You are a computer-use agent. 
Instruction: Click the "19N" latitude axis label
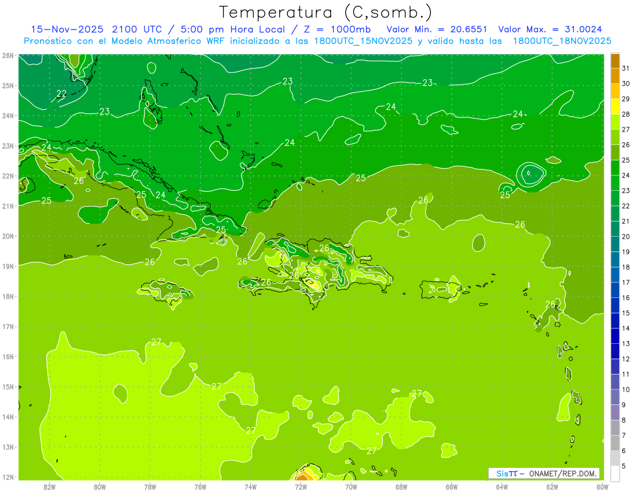(7, 266)
